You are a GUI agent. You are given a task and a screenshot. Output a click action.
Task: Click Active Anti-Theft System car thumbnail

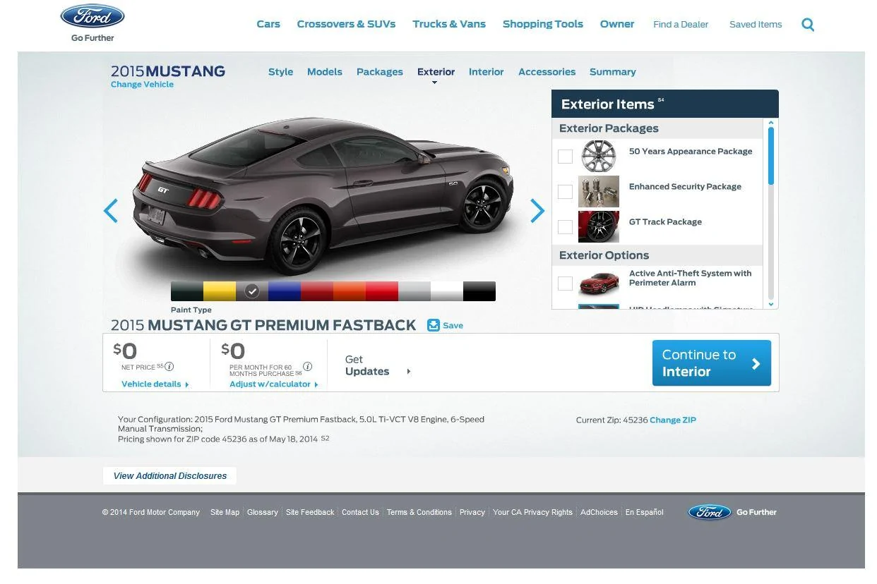coord(599,283)
